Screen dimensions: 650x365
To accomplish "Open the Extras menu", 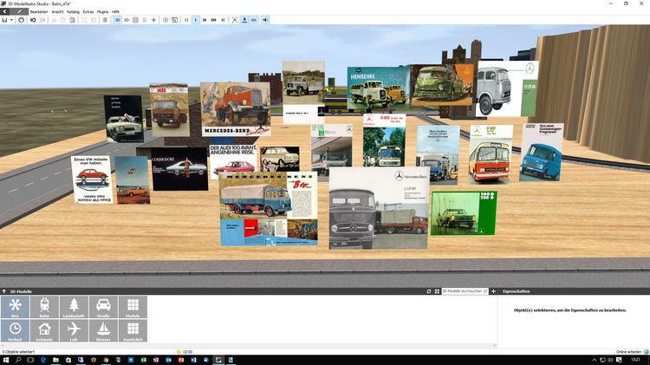I will point(88,11).
